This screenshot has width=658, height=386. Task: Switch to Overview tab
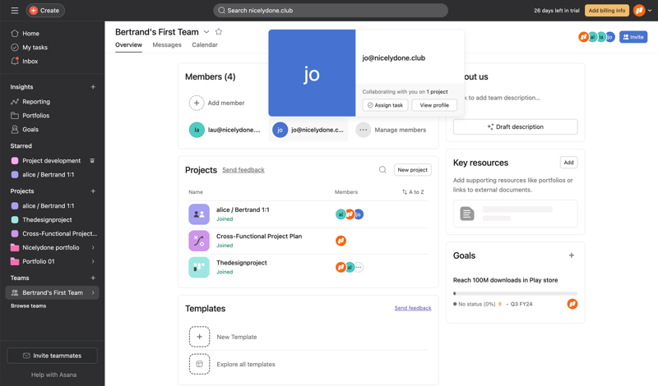128,45
